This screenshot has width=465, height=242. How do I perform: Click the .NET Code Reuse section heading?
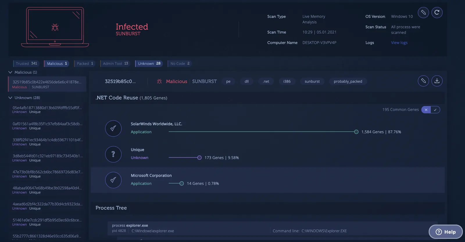(x=131, y=98)
